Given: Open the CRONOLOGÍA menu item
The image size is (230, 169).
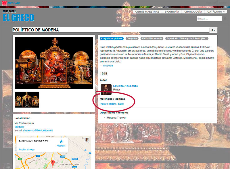Looking at the screenshot, I should pos(193,11).
